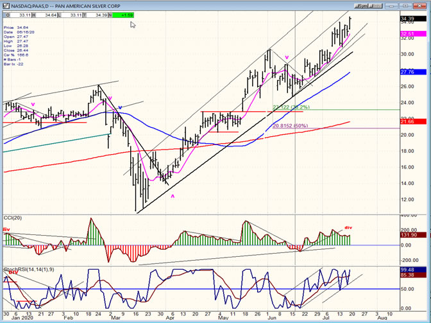This screenshot has height=323, width=431.
Task: Click the 'Mar' time axis label
Action: coord(115,318)
